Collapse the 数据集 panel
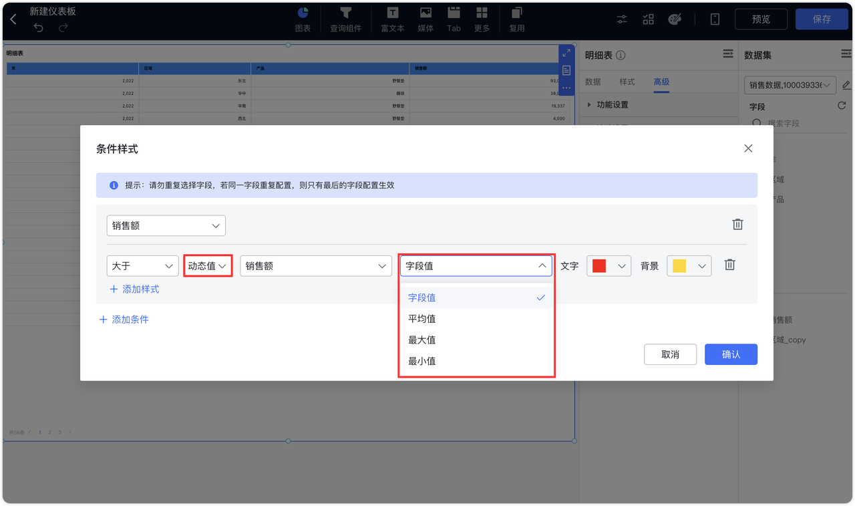This screenshot has height=506, width=855. coord(846,53)
